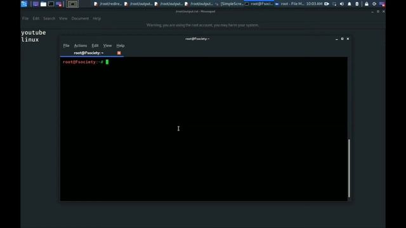Click the purple show desktop icon in panel
Screen dimensions: 406x228
tap(36, 4)
